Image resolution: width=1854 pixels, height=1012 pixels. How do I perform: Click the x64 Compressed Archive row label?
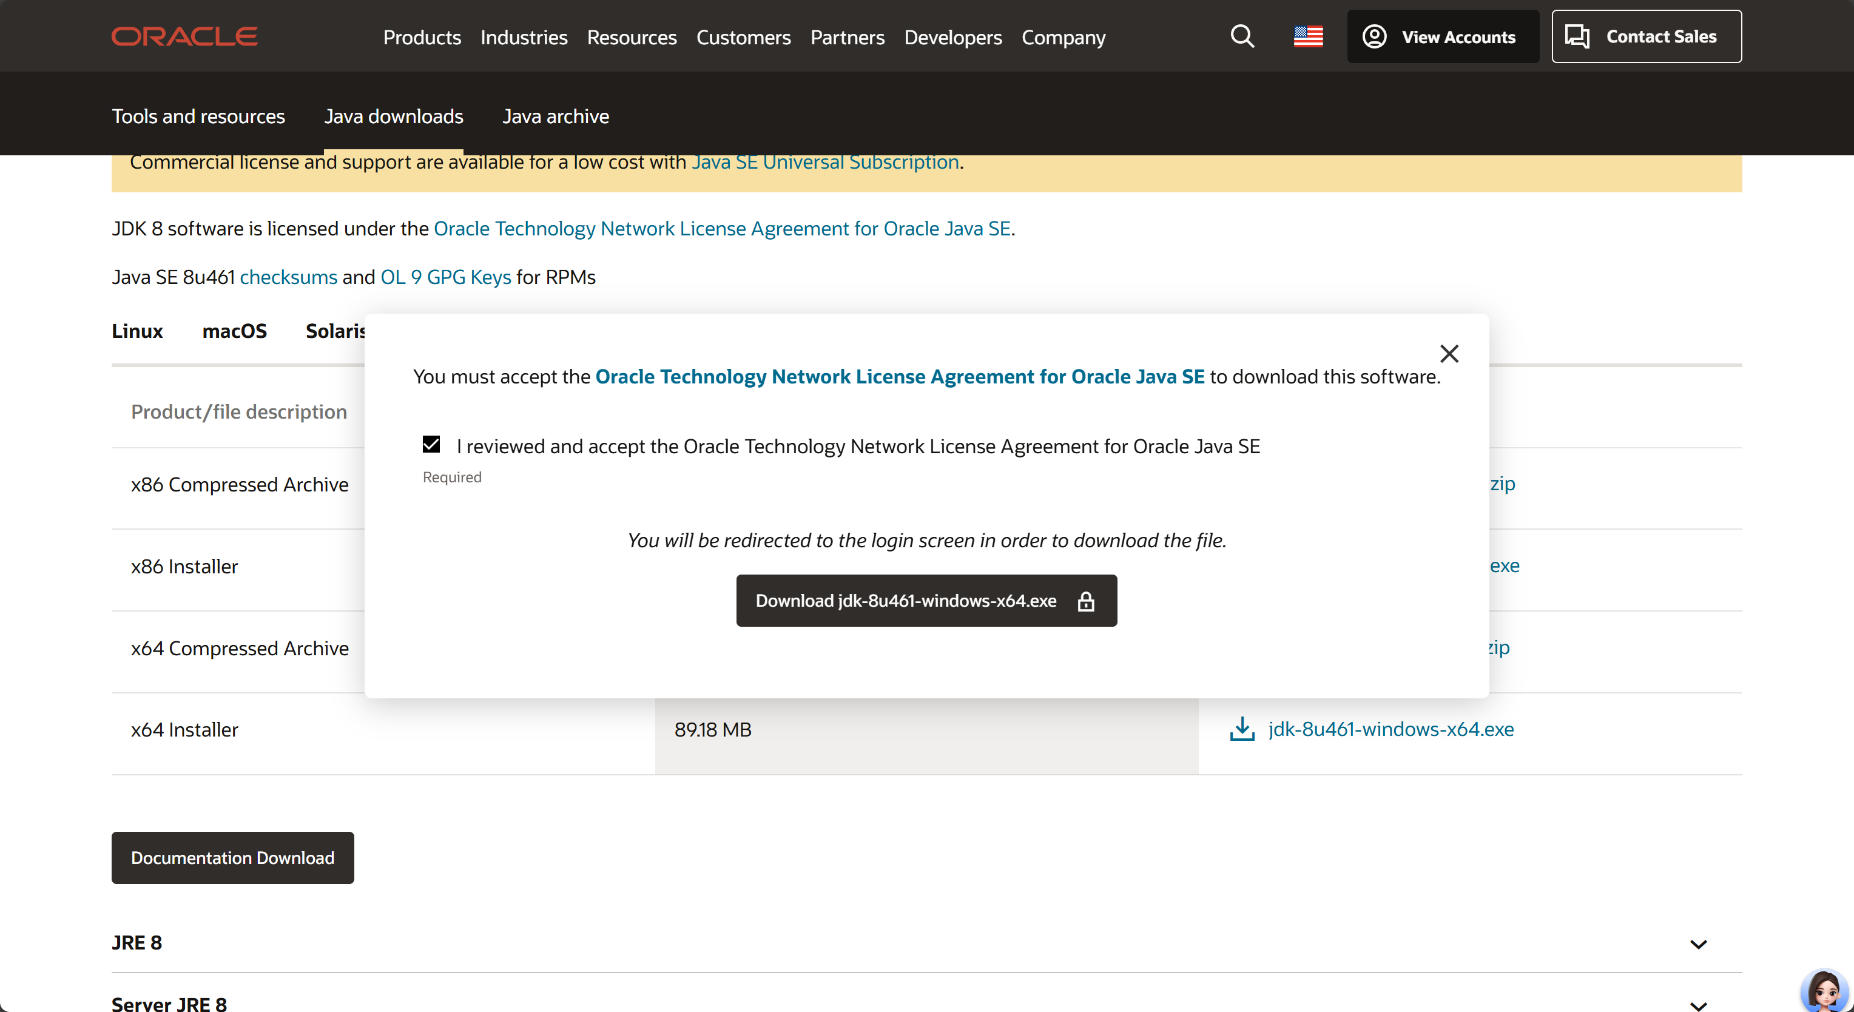click(240, 649)
